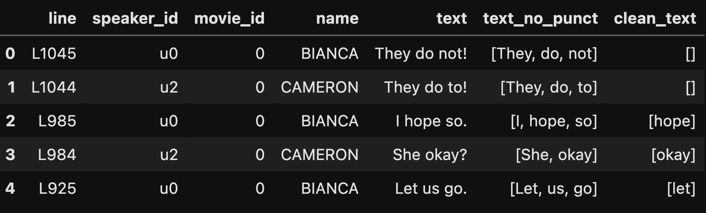Click CAMERON name in row 1
This screenshot has height=213, width=706.
319,87
